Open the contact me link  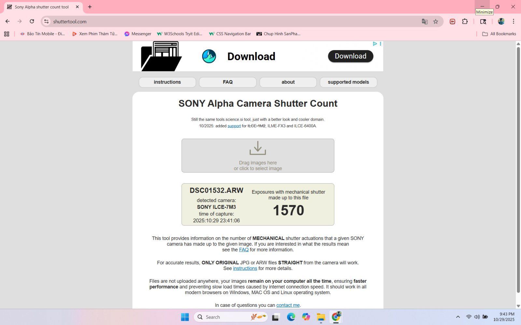(x=288, y=305)
